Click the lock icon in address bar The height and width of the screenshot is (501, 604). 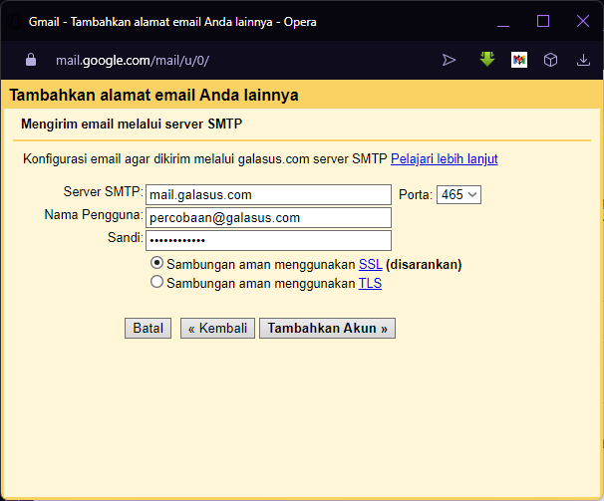point(31,60)
